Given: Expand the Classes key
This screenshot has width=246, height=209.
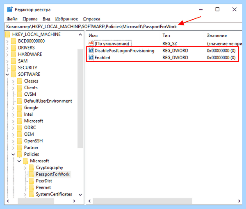Looking at the screenshot, I should click(14, 81).
